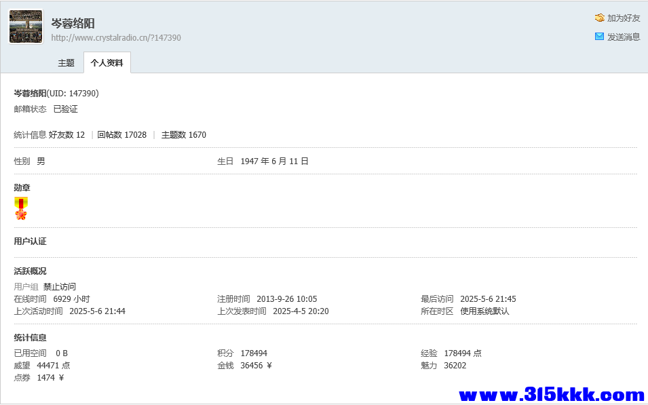648x405 pixels.
Task: Open the profile URL crystalradio.cn/?147390
Action: point(116,37)
